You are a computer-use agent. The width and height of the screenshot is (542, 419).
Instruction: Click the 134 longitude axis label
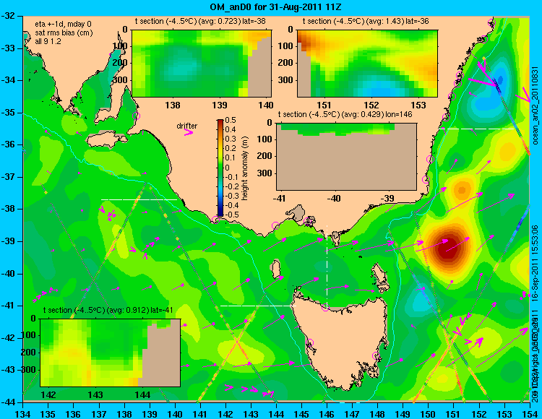[23, 414]
